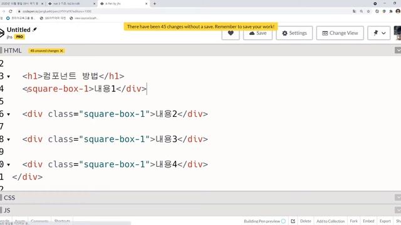401x225 pixels.
Task: Expand the CSS editor panel
Action: (x=9, y=197)
